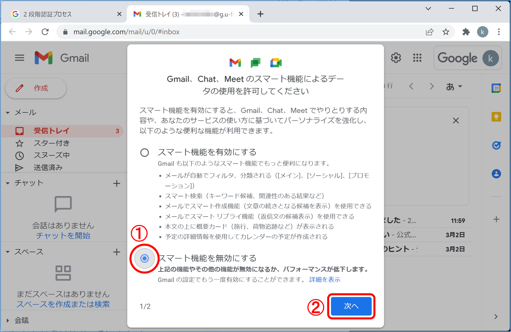This screenshot has width=511, height=332.
Task: Click the Gmail logo
Action: point(61,58)
